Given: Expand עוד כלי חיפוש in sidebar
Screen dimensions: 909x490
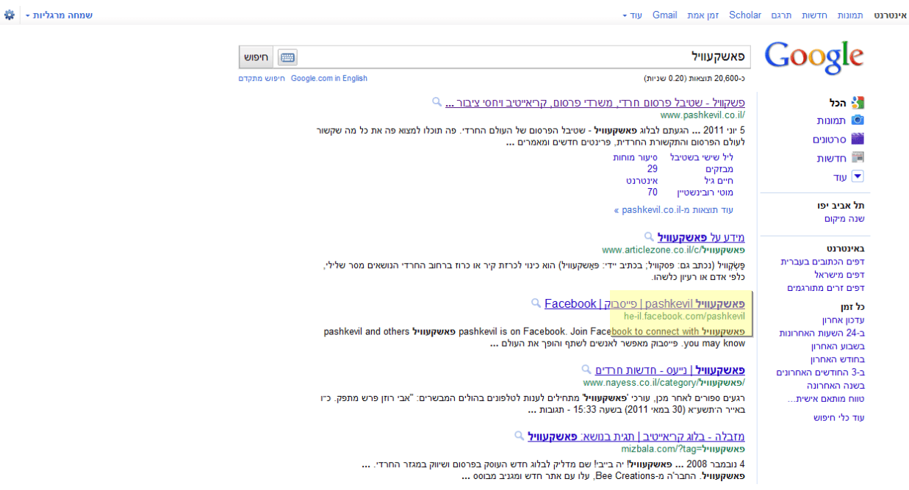Looking at the screenshot, I should [838, 417].
